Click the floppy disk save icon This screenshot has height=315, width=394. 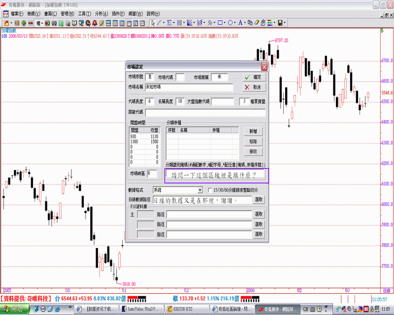tap(280, 23)
